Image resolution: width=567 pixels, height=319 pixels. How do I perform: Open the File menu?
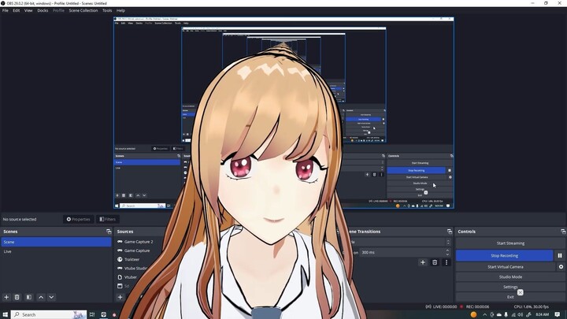point(5,10)
